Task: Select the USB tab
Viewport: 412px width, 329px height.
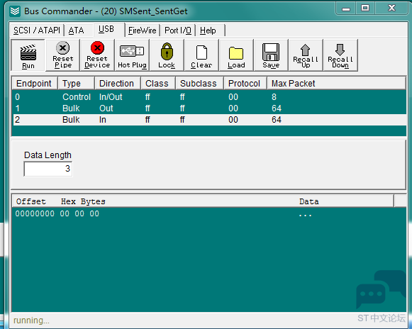Action: pos(106,29)
